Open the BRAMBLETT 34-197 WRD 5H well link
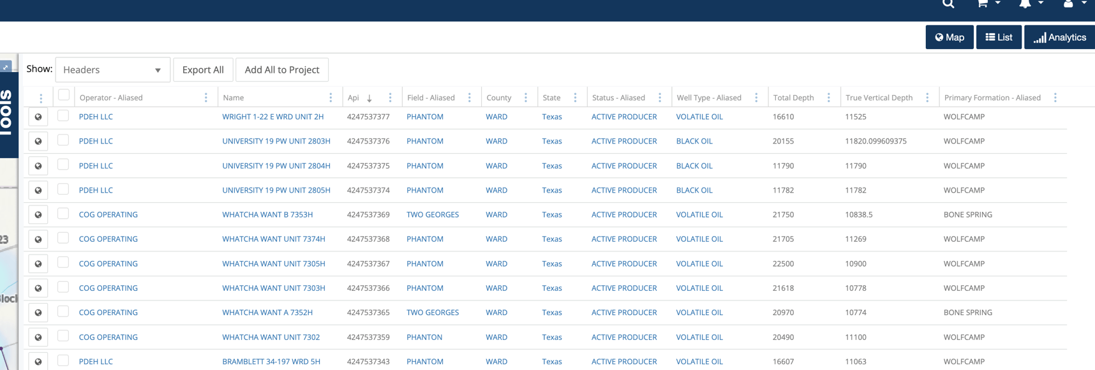The width and height of the screenshot is (1095, 370). (x=271, y=362)
